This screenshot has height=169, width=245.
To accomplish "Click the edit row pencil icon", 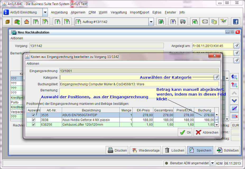I will click(x=234, y=109).
